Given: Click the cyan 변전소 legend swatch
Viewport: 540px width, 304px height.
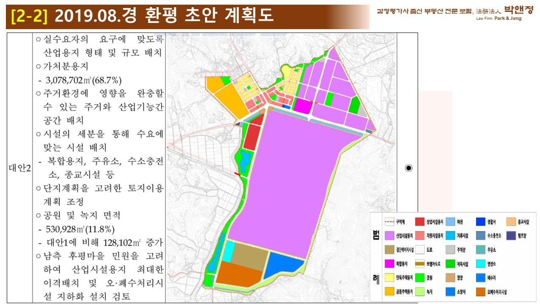Looking at the screenshot, I should click(x=481, y=263).
